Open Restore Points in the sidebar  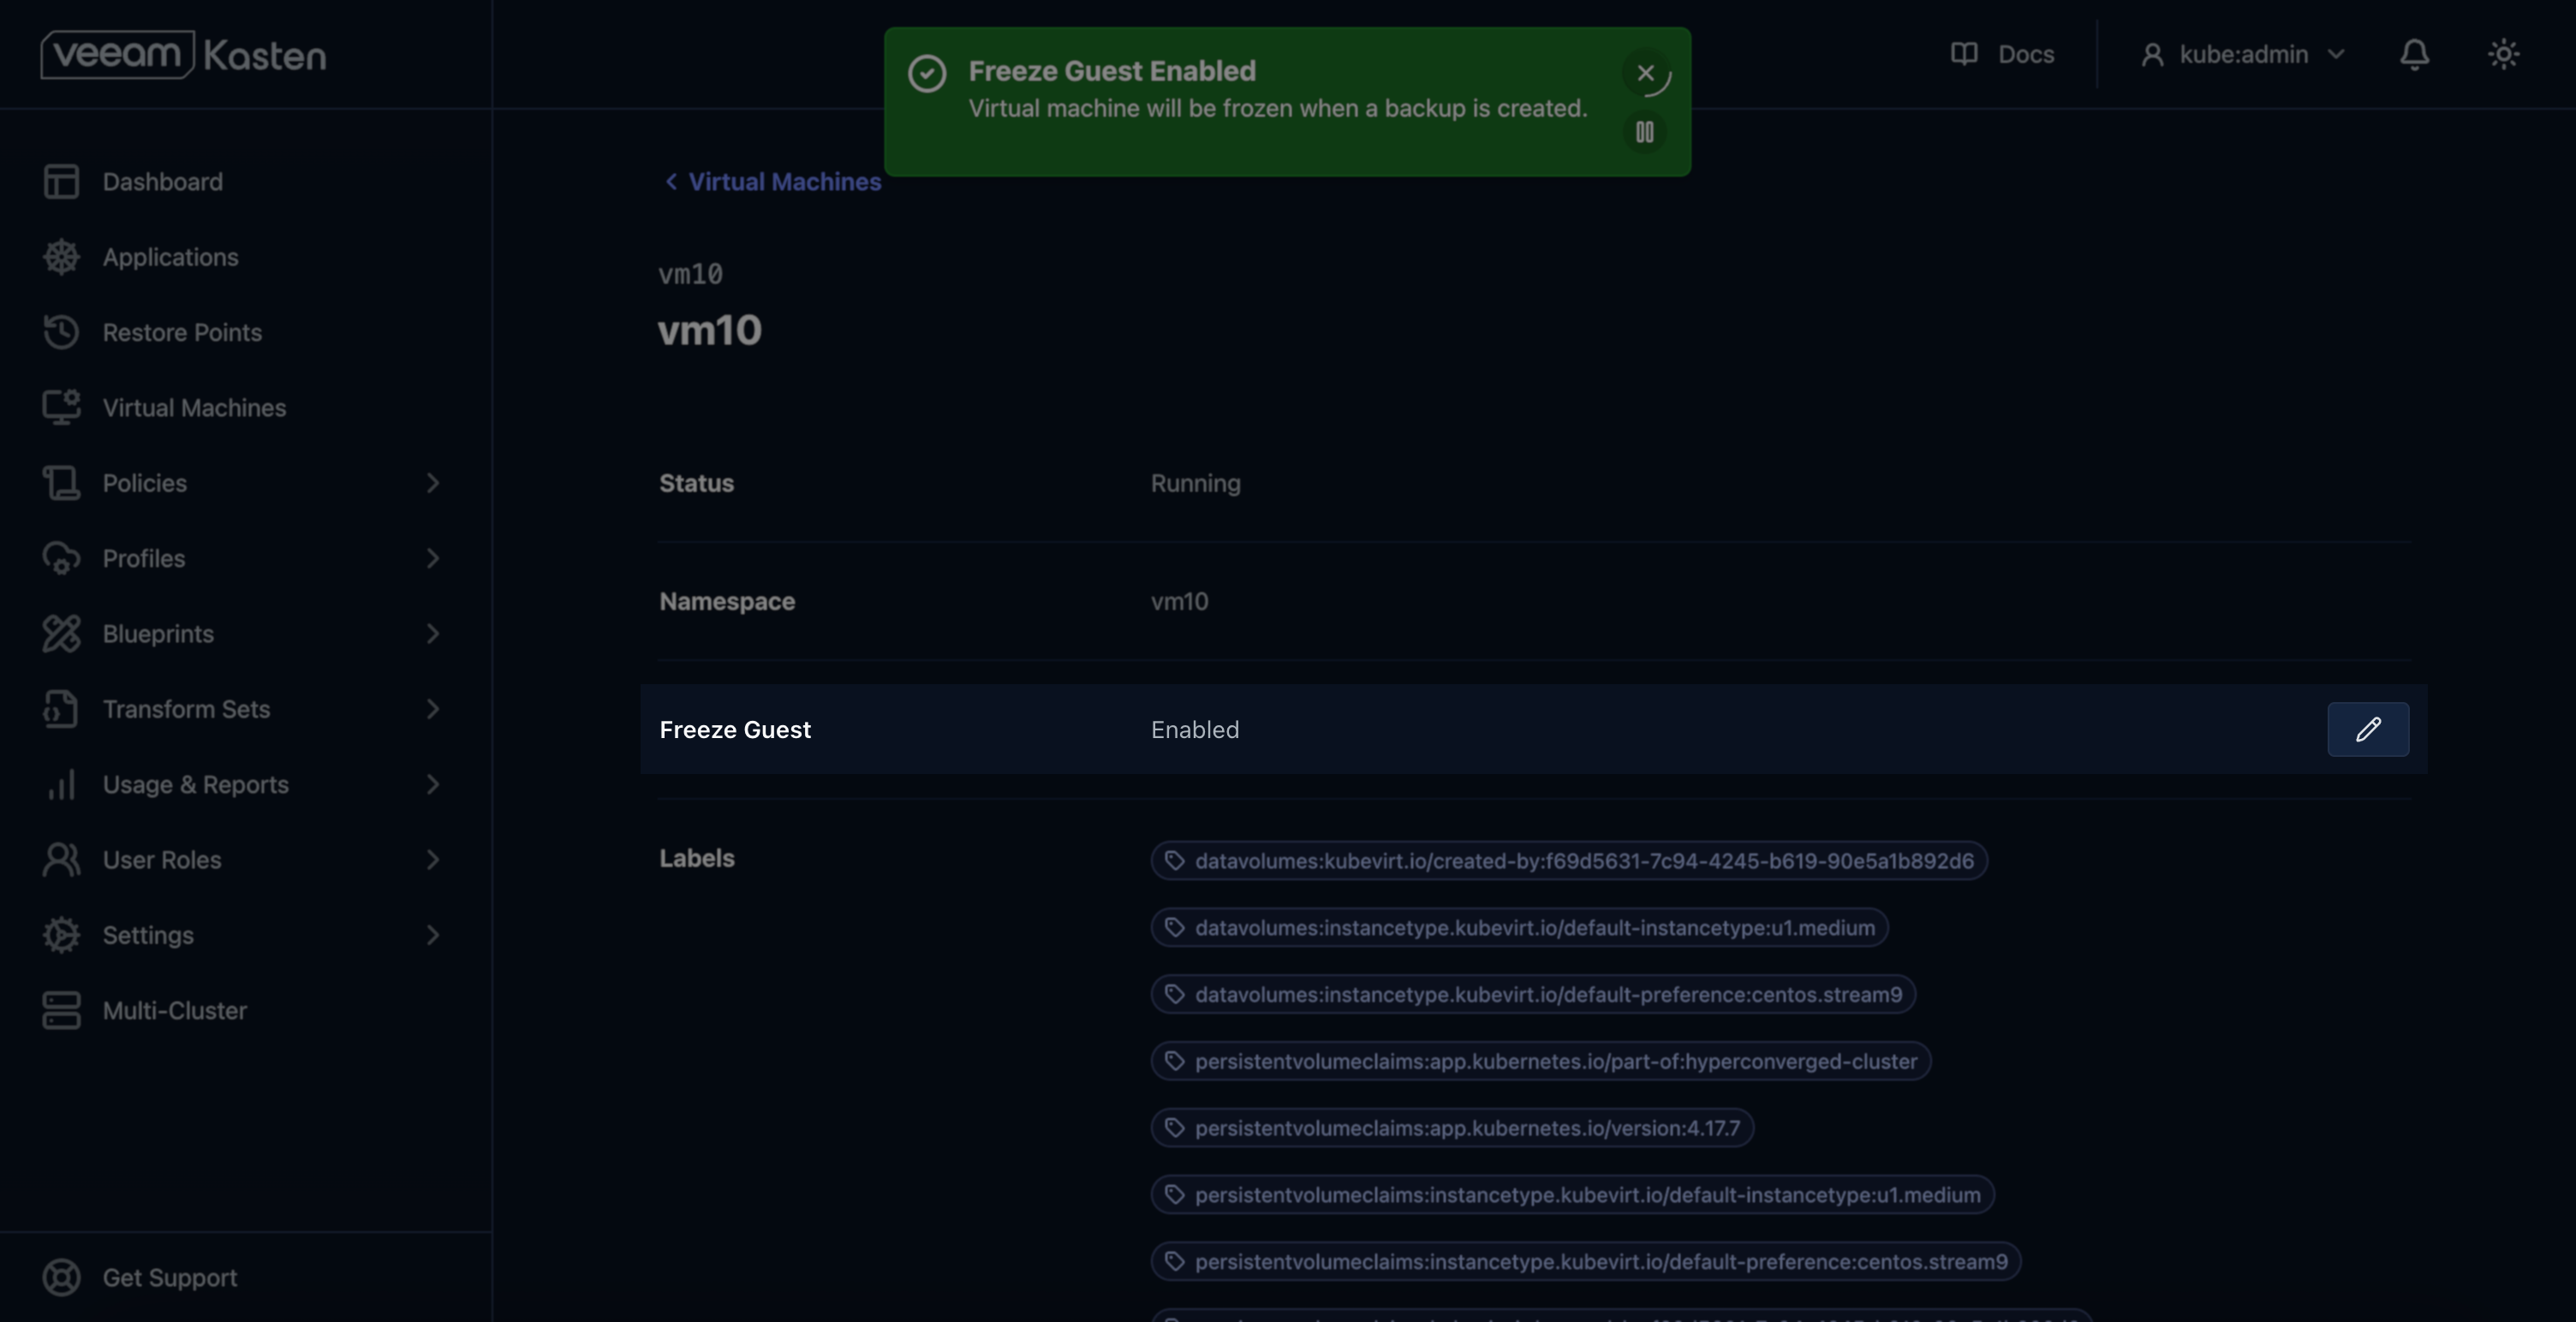[183, 332]
